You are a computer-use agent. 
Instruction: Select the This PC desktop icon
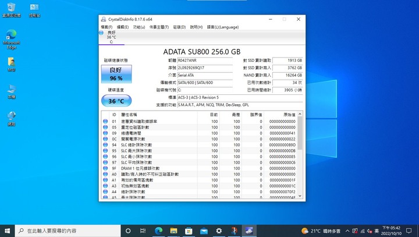point(11,91)
